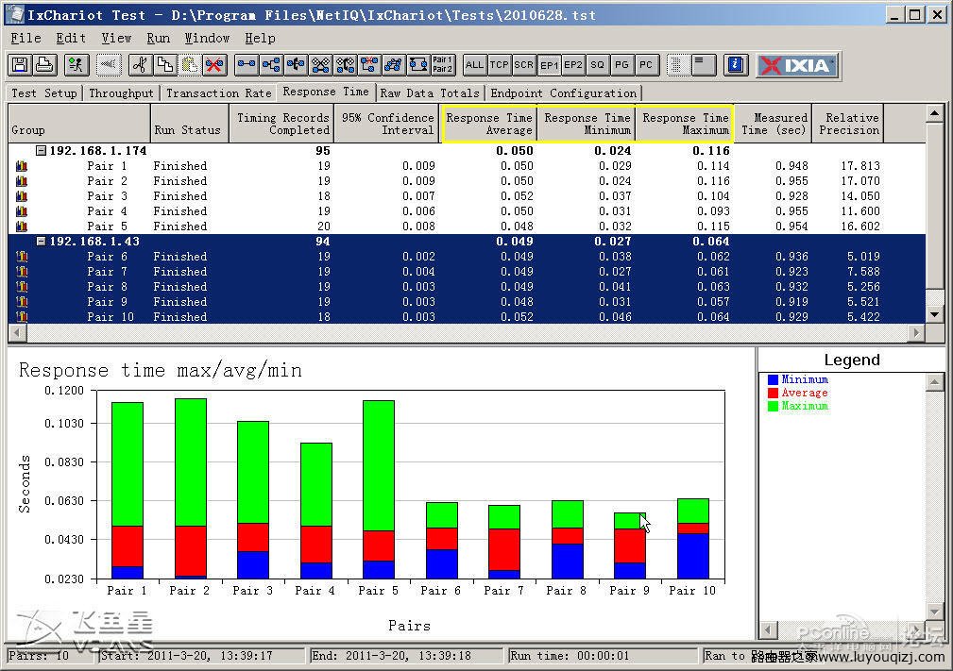Click the IXIA logo button
This screenshot has height=671, width=953.
tap(797, 65)
